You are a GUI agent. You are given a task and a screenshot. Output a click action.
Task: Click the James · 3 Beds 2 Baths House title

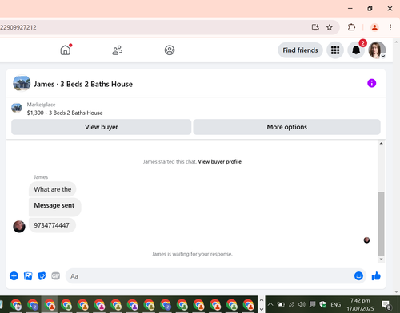coord(83,84)
